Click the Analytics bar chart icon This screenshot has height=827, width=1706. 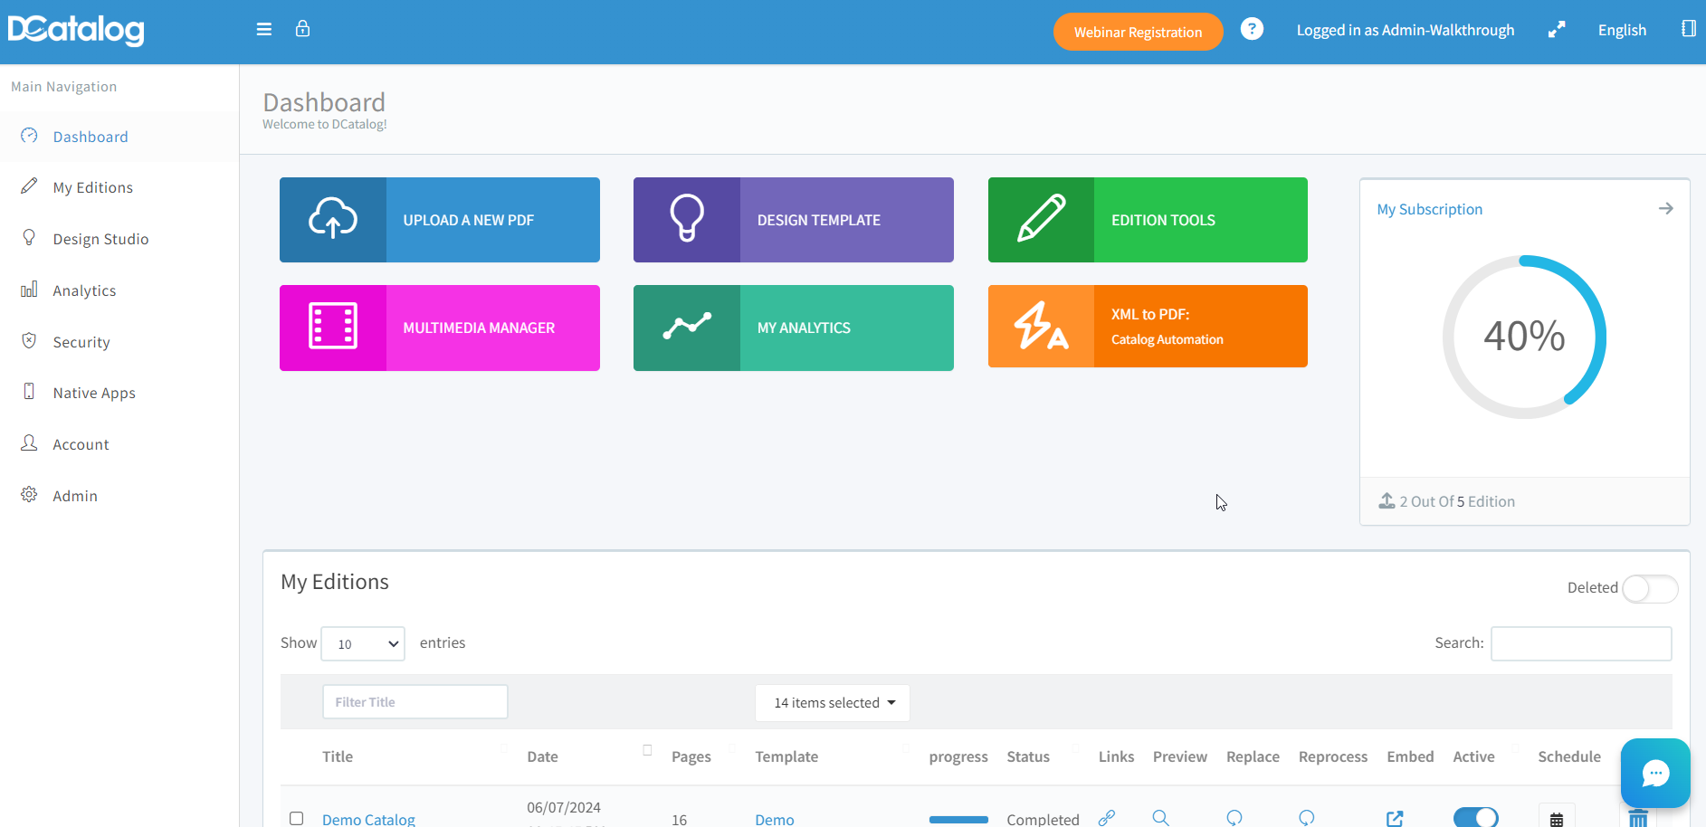(x=29, y=289)
